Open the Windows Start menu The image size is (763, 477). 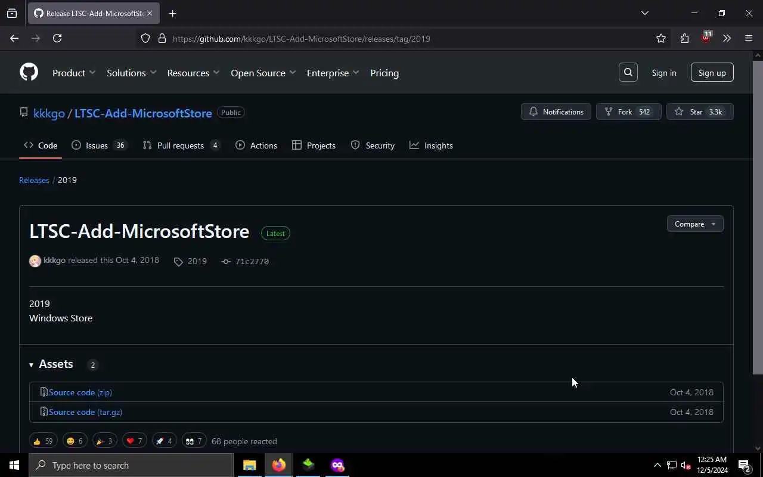[14, 465]
